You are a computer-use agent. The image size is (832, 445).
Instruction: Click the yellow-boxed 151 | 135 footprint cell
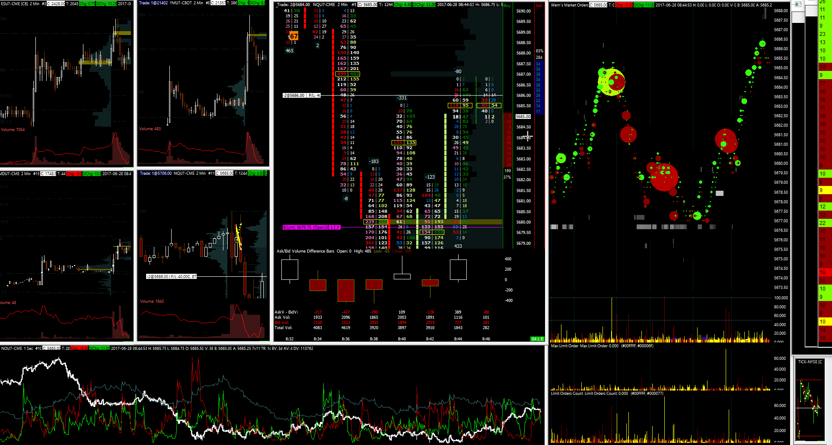(x=404, y=143)
